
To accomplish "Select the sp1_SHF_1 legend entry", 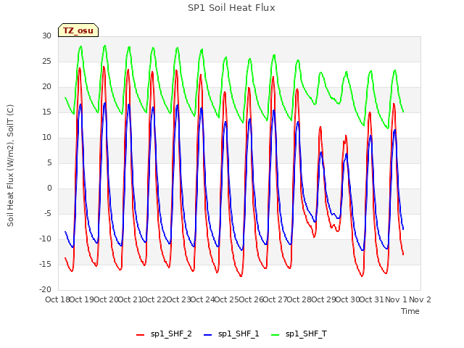I will pos(231,333).
